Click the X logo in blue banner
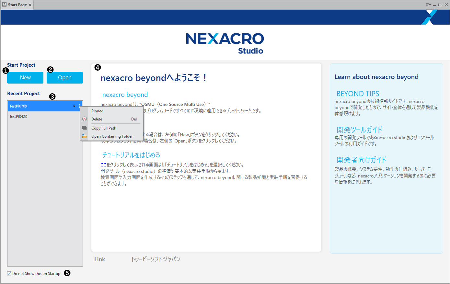This screenshot has width=450, height=284. tap(429, 17)
